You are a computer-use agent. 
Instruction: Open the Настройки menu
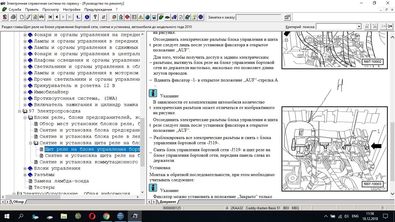pyautogui.click(x=72, y=10)
